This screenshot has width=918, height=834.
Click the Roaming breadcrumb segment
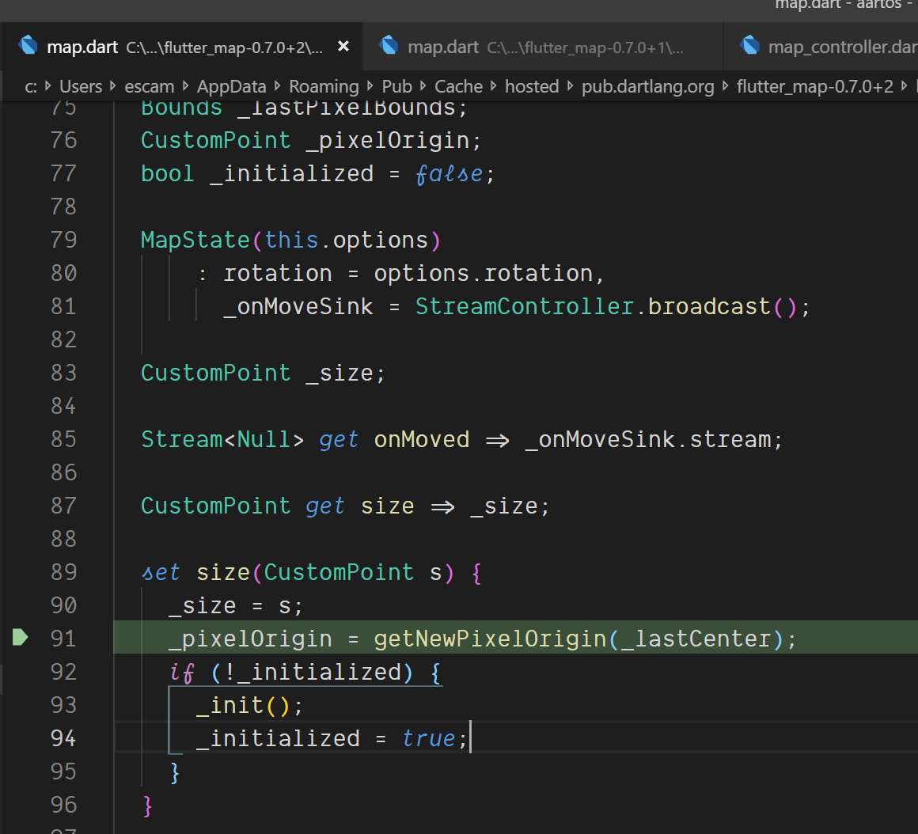tap(324, 86)
